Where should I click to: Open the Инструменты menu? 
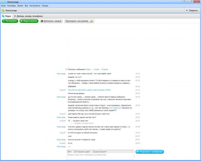(35, 6)
